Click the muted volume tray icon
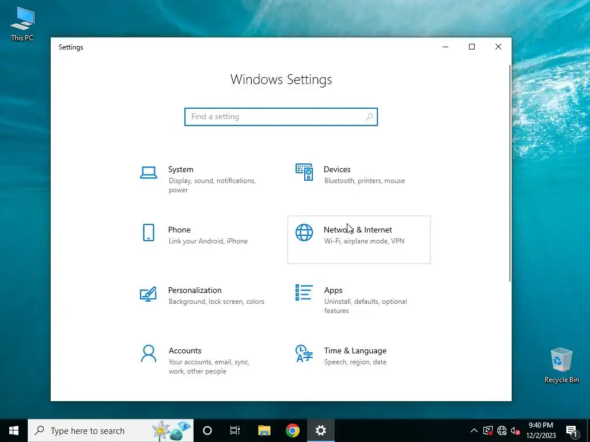The height and width of the screenshot is (442, 590). click(x=516, y=430)
